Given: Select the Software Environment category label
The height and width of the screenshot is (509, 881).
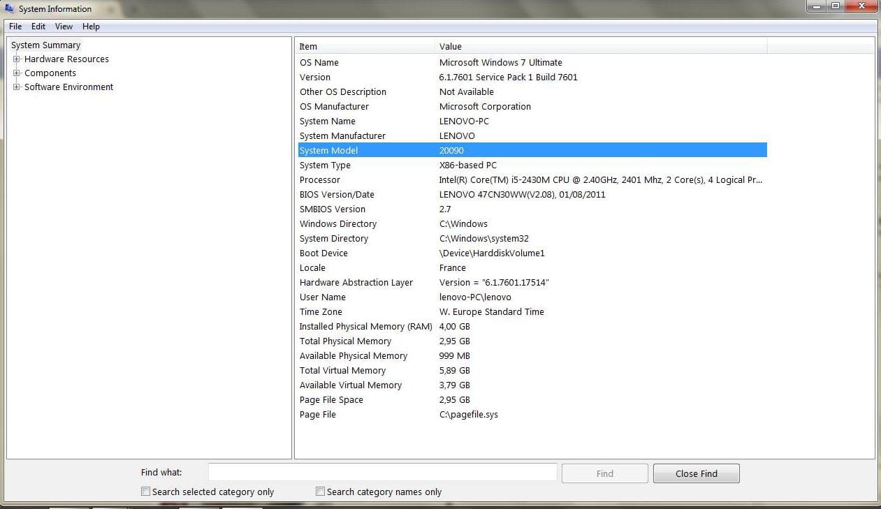Looking at the screenshot, I should pos(68,87).
